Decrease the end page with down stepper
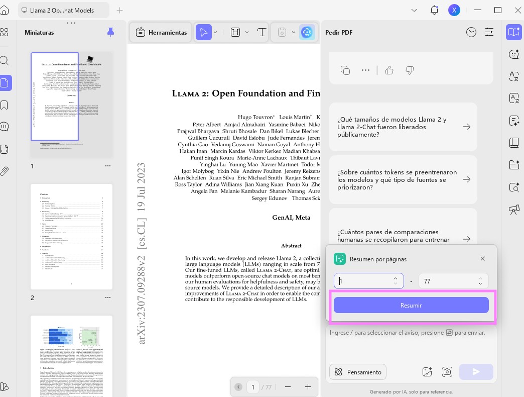Image resolution: width=524 pixels, height=397 pixels. [x=480, y=283]
